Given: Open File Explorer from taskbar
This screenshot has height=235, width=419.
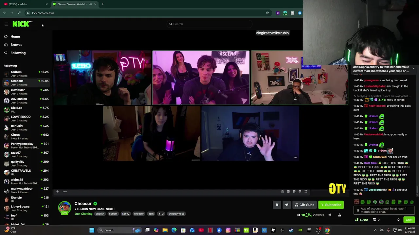Looking at the screenshot, I should (165, 230).
